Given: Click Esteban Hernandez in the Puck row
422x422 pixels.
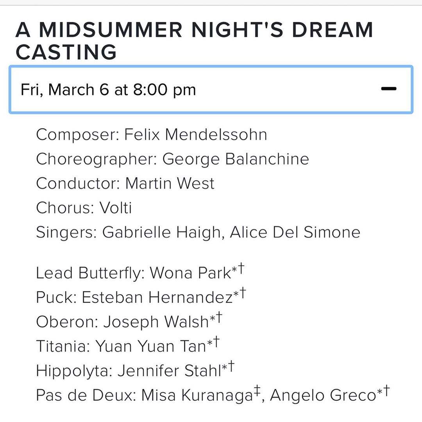Looking at the screenshot, I should coord(157,298).
